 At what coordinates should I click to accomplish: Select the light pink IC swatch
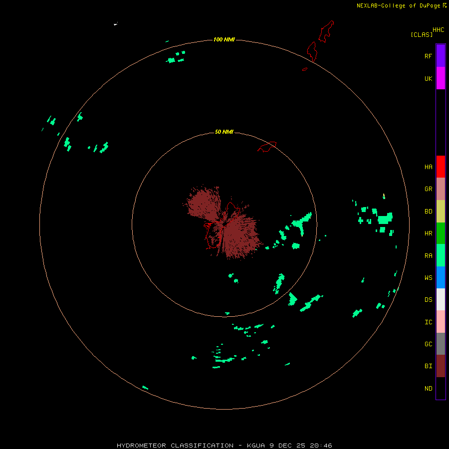click(441, 322)
